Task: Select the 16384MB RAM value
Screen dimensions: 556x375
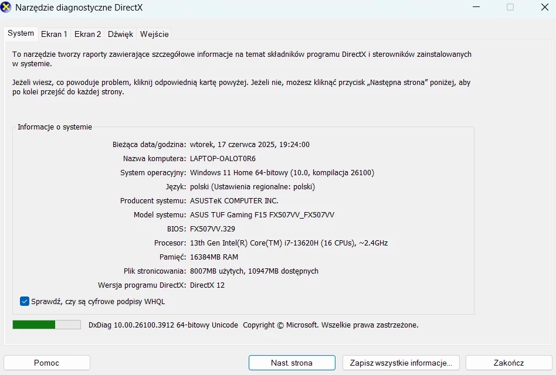Action: coord(214,257)
